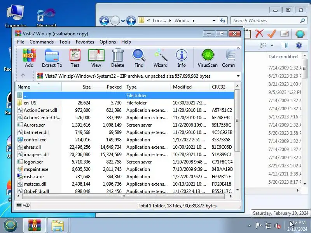Open the Commands menu
Image resolution: width=311 pixels, height=233 pixels.
pos(42,42)
